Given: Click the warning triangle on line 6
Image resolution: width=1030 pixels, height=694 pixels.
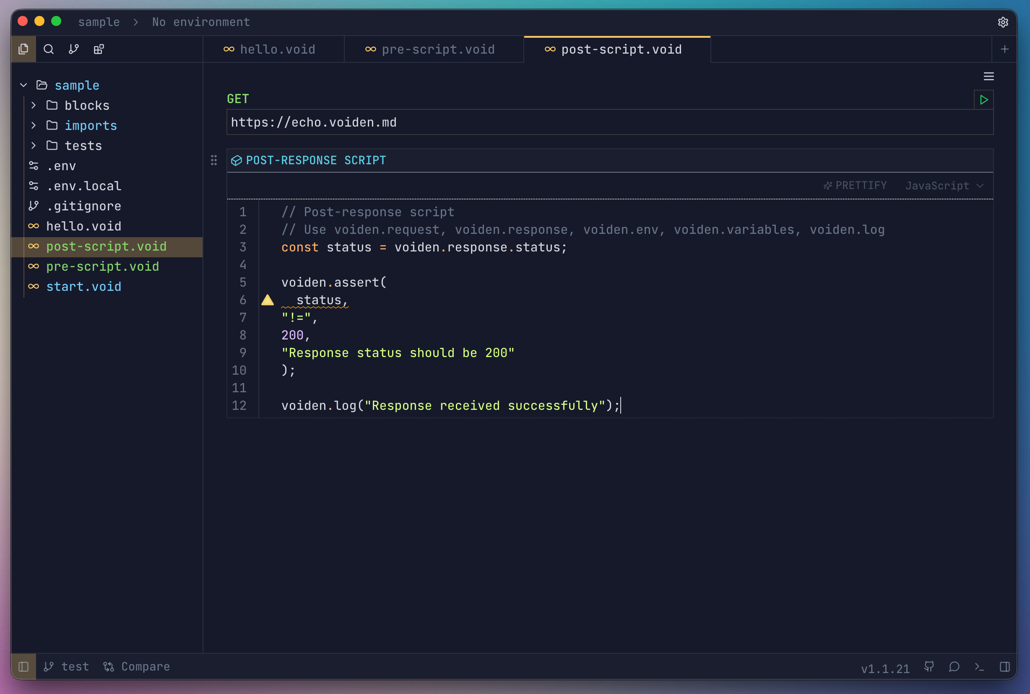Looking at the screenshot, I should [x=268, y=300].
